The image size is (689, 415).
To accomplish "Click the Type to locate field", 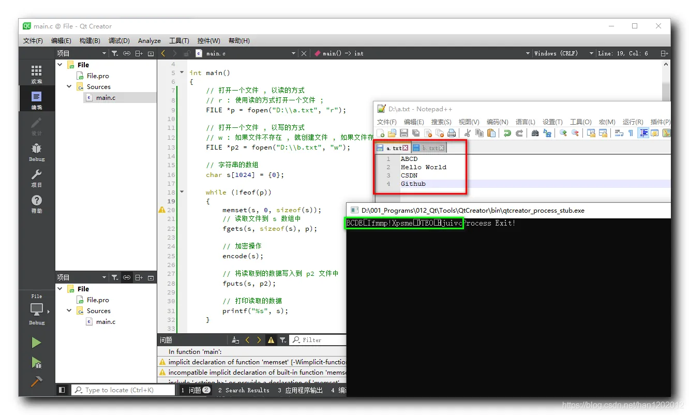I will click(x=123, y=390).
